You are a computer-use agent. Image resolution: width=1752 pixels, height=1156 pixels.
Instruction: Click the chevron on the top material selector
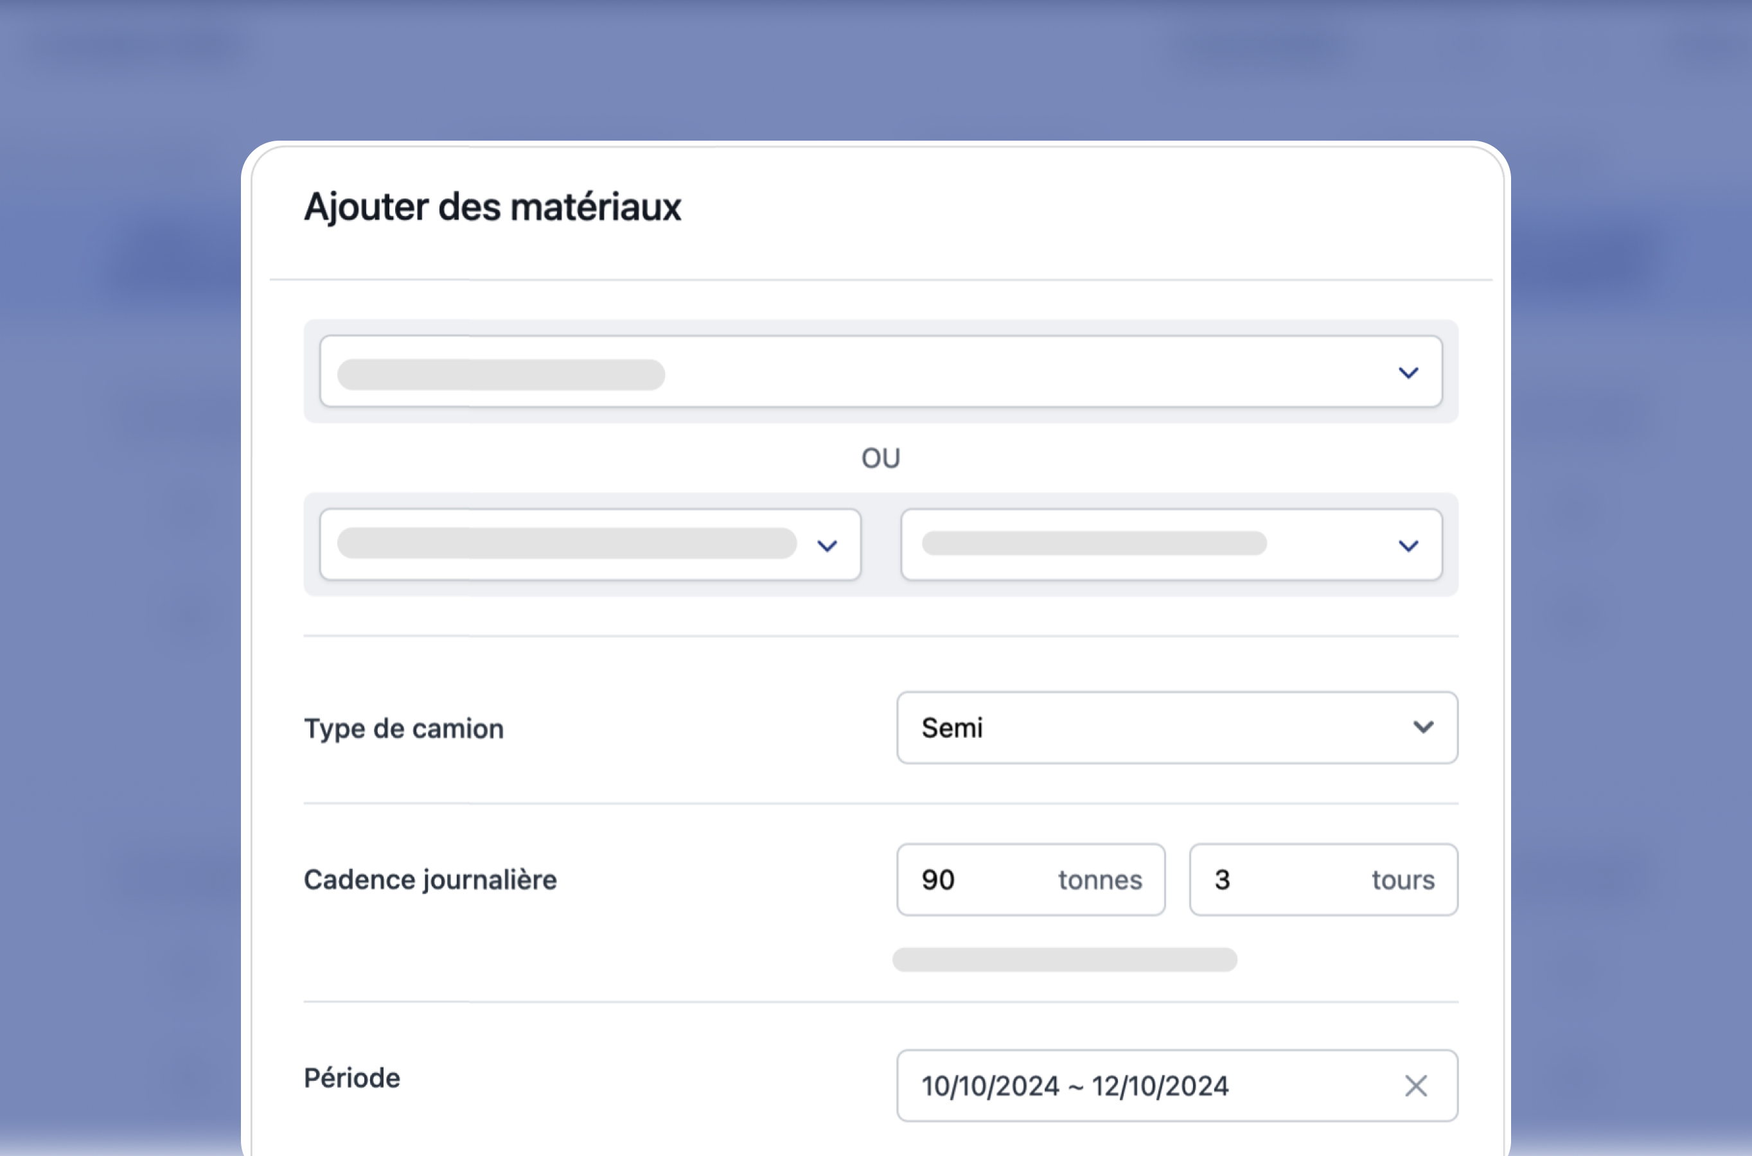(x=1408, y=372)
